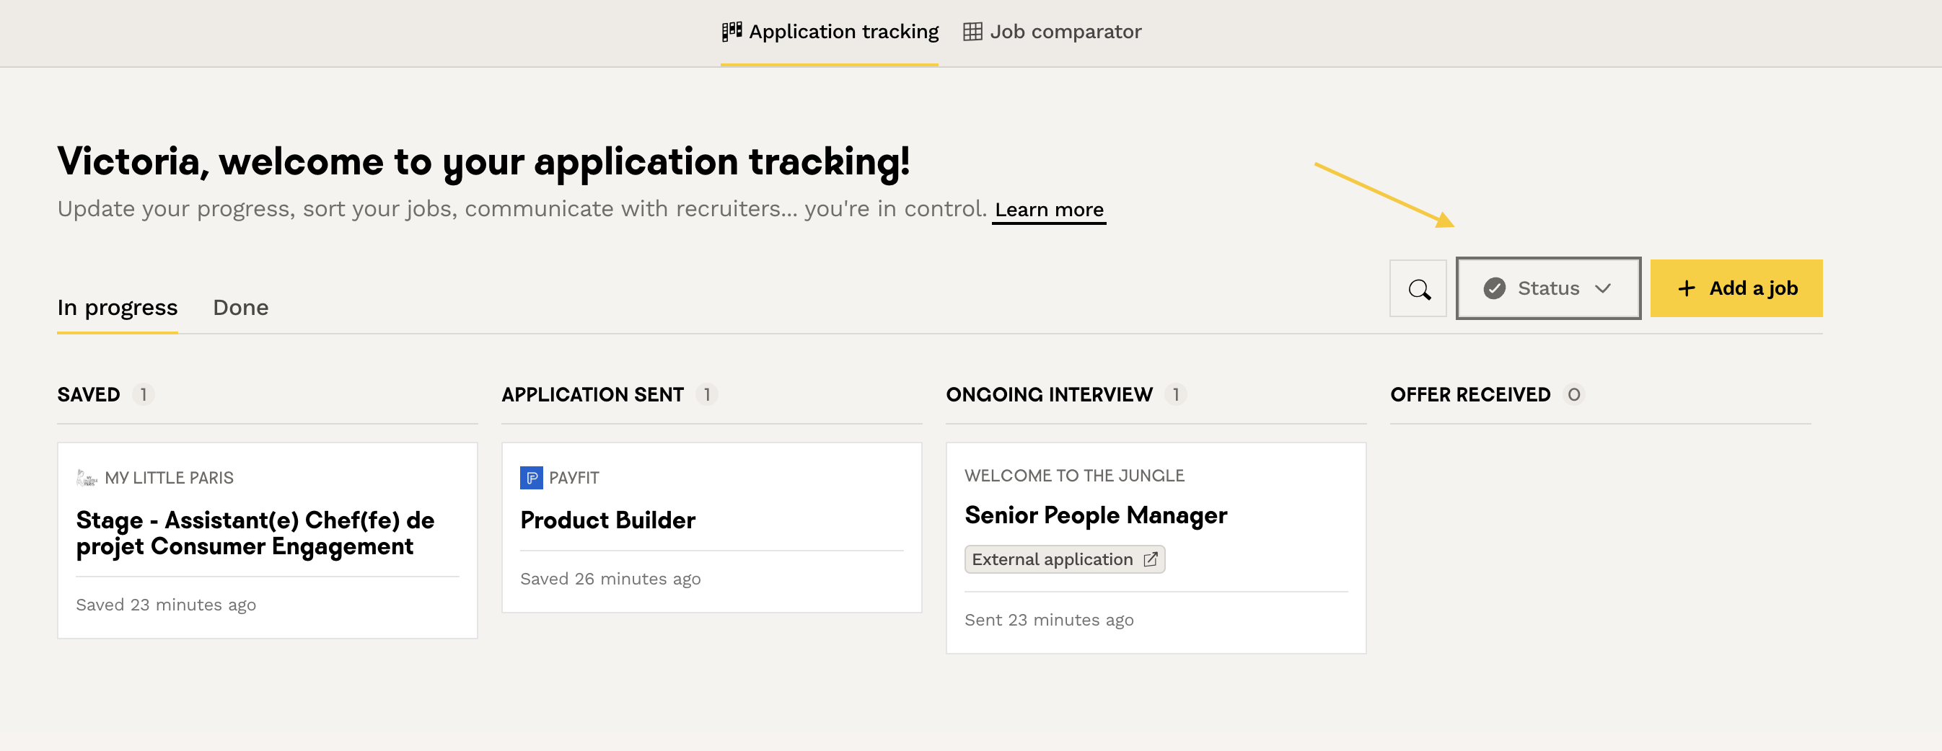Click the Offer Received column header
Viewport: 1942px width, 751px height.
coord(1469,395)
